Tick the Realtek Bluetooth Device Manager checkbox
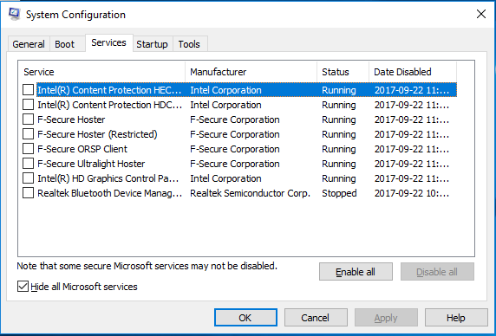This screenshot has height=336, width=496. tap(28, 193)
